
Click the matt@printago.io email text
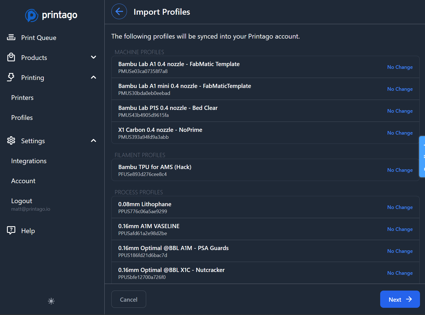click(31, 209)
